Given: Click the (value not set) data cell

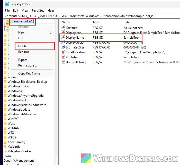Looking at the screenshot, I should coord(133,28).
